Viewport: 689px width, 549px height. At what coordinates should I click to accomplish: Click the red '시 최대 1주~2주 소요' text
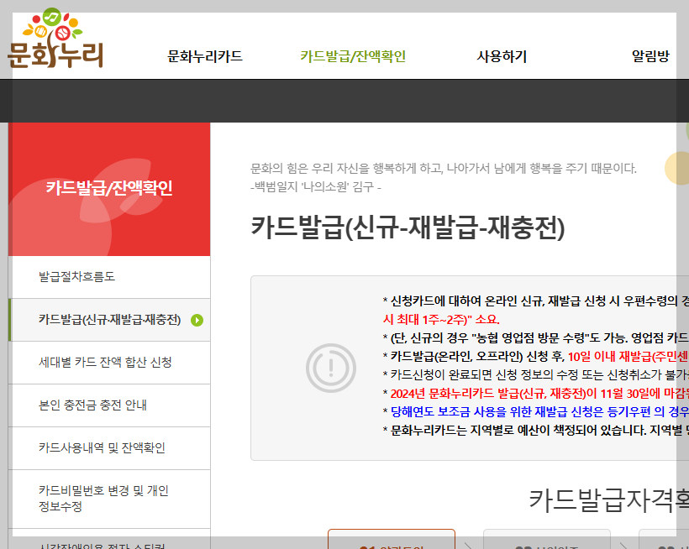[441, 320]
